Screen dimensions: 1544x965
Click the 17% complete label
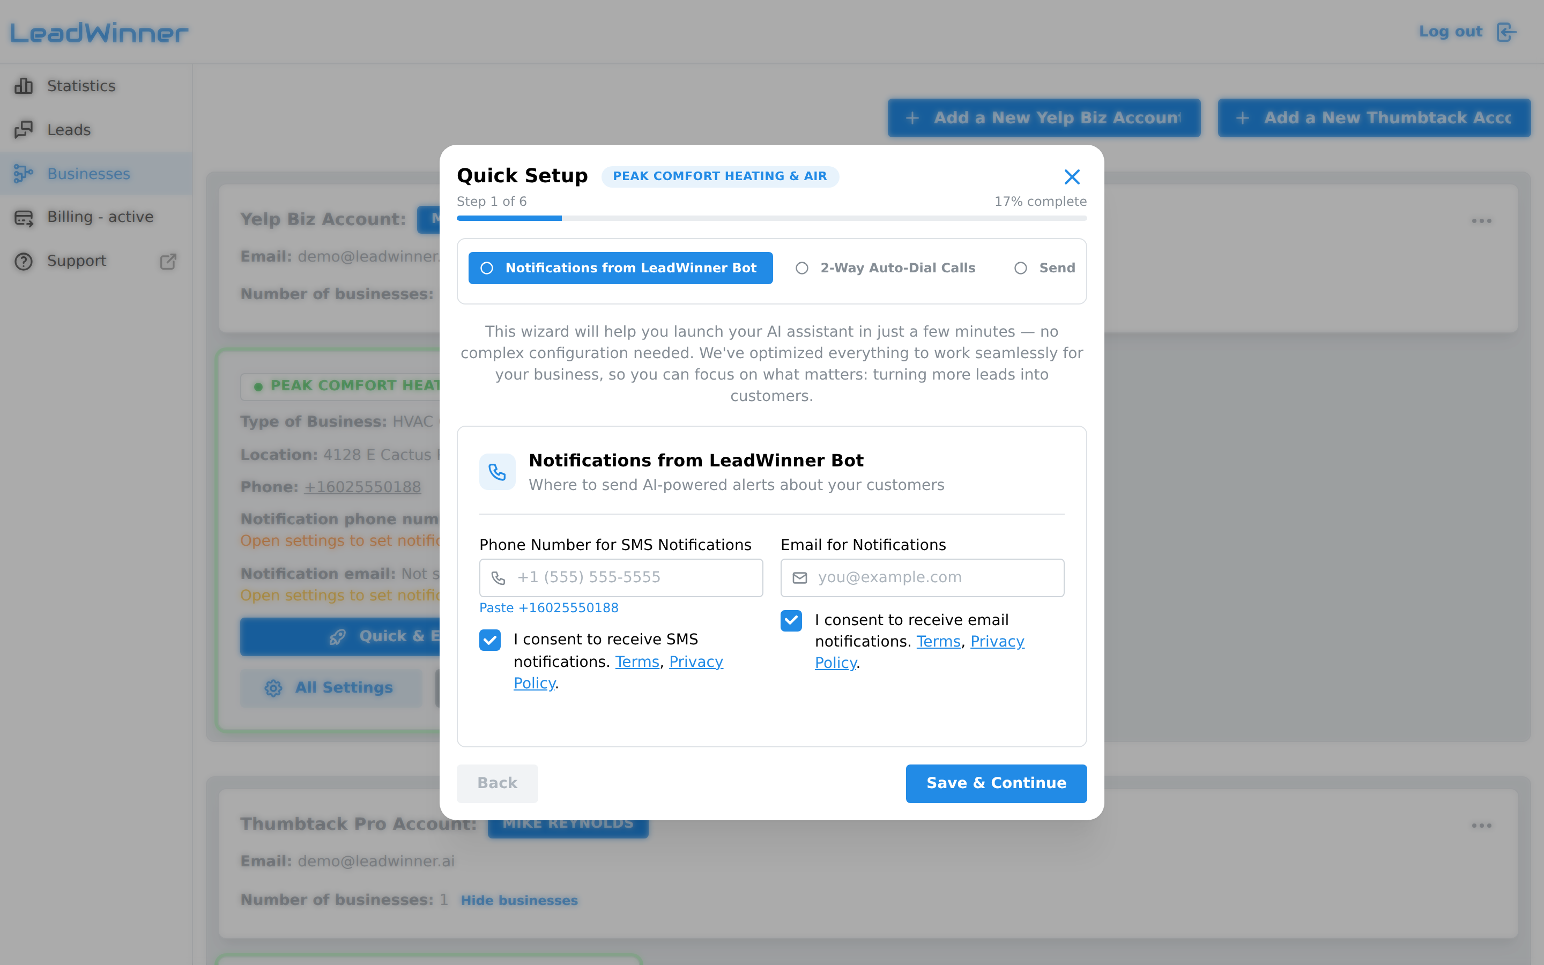[1040, 202]
